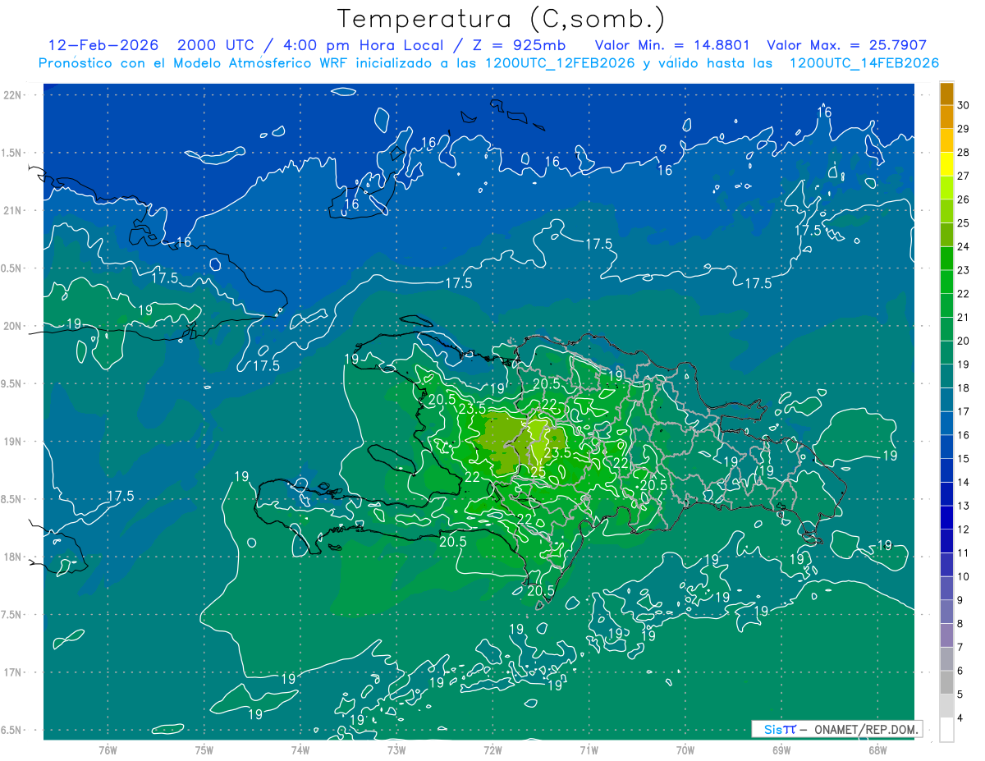985x761 pixels.
Task: Click the color scale label '4'
Action: pyautogui.click(x=960, y=717)
